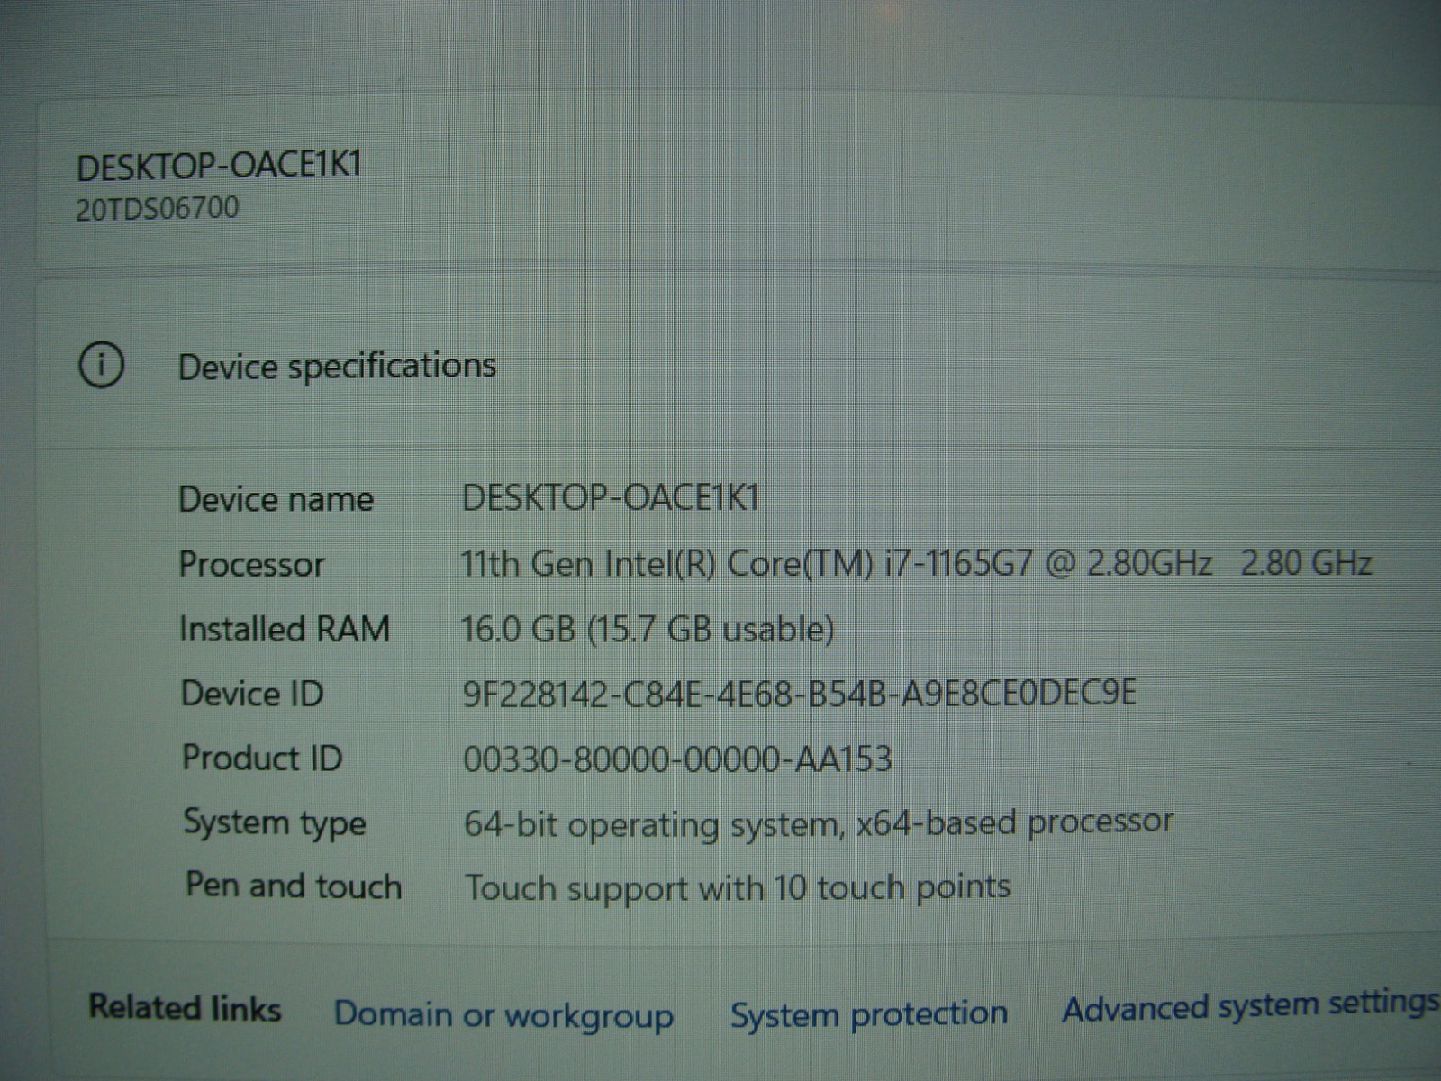
Task: Click the DESKTOP-OACE1K1 title at top
Action: point(219,166)
